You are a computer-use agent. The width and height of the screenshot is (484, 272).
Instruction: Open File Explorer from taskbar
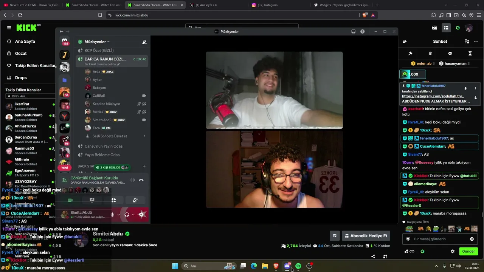click(265, 266)
